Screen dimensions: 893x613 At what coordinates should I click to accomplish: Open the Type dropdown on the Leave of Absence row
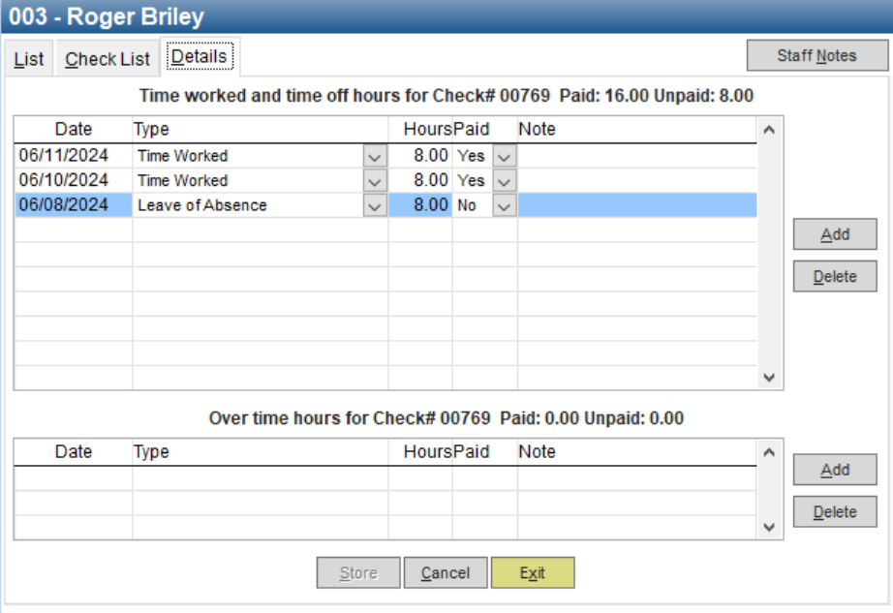[x=378, y=205]
